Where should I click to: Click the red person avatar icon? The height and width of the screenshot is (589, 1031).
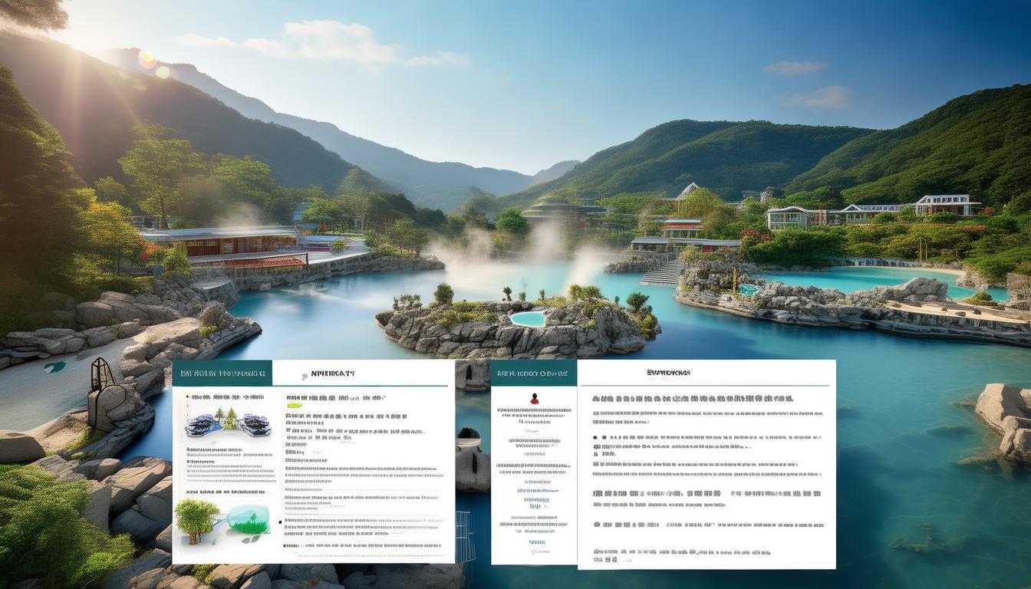pyautogui.click(x=535, y=398)
